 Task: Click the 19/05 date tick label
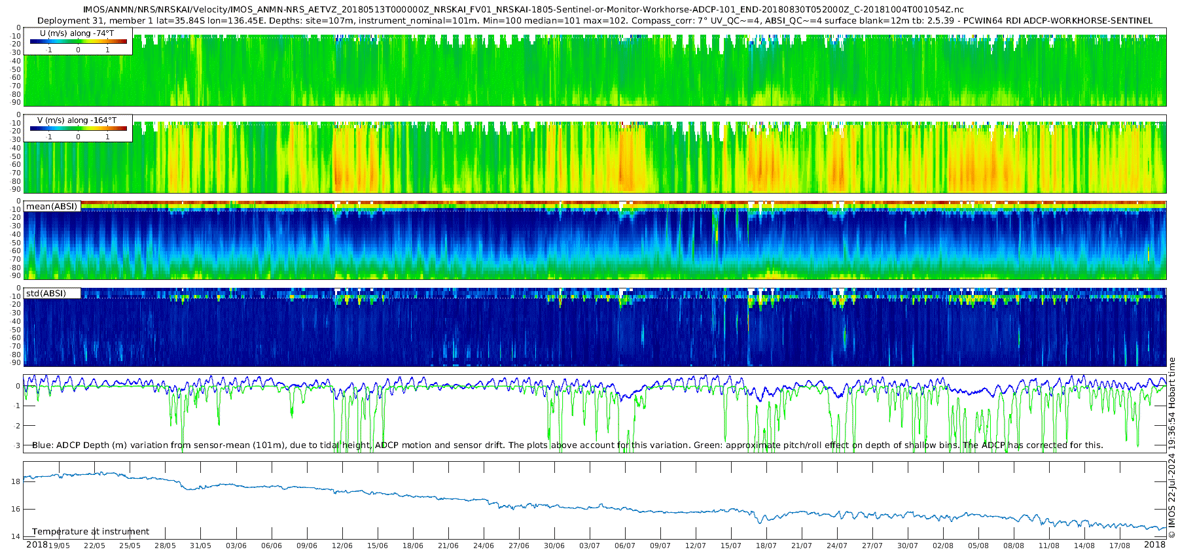[x=59, y=546]
